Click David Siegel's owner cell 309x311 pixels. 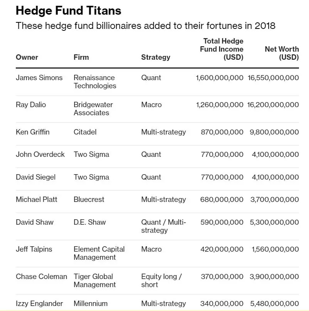pos(36,177)
